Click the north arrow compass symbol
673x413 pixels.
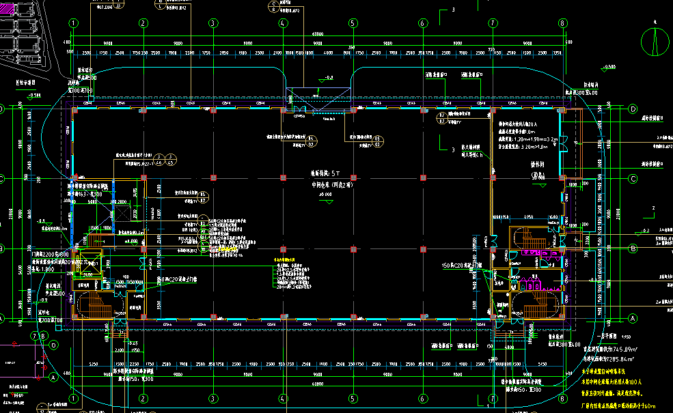[655, 42]
